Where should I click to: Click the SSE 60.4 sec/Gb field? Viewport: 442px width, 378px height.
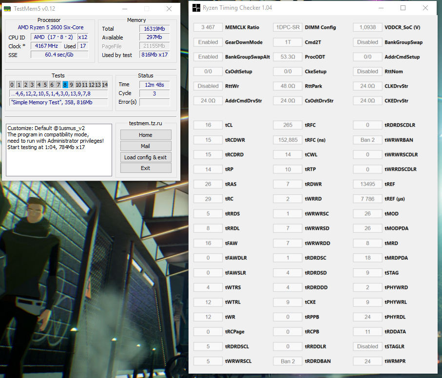[x=59, y=55]
